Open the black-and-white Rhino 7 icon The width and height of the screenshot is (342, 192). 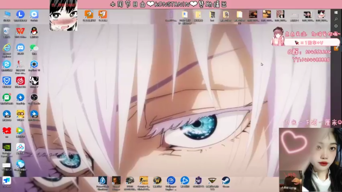tap(34, 81)
